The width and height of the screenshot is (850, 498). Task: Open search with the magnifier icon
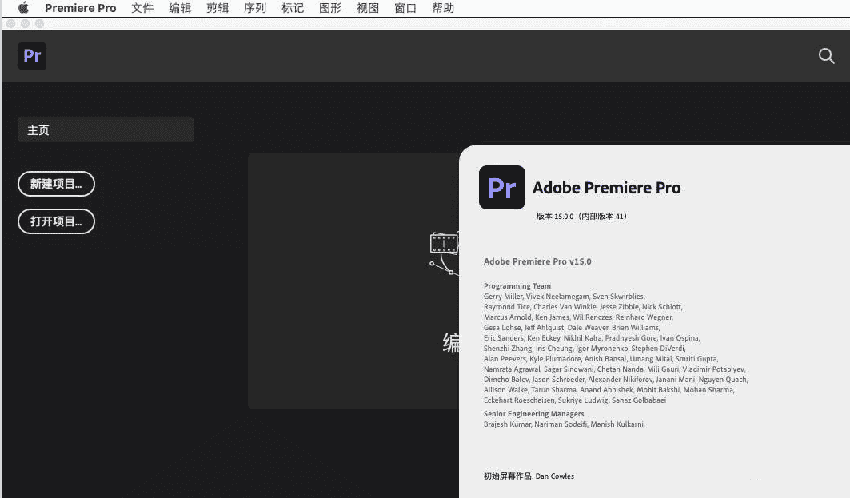click(826, 56)
